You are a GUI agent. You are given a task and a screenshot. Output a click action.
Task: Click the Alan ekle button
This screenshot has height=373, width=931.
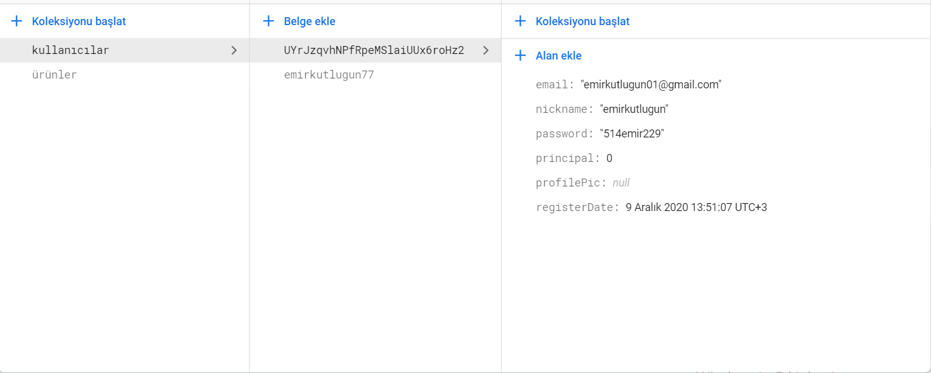(558, 56)
